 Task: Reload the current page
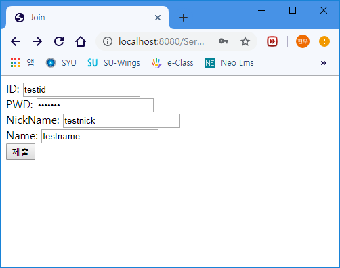pos(59,41)
